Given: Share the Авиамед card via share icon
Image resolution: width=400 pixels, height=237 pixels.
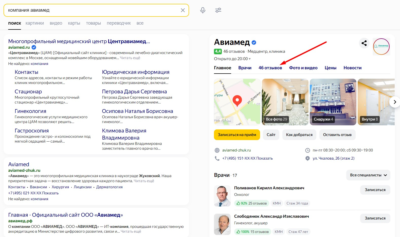Looking at the screenshot, I should [x=364, y=43].
